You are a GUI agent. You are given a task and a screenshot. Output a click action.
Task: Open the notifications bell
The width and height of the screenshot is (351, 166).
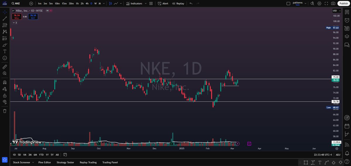[347, 153]
